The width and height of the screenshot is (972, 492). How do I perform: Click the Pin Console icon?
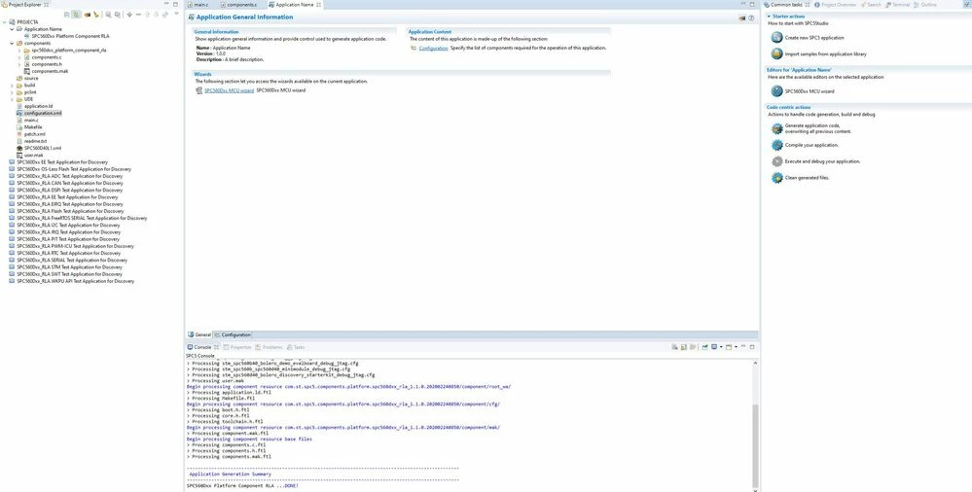coord(704,347)
